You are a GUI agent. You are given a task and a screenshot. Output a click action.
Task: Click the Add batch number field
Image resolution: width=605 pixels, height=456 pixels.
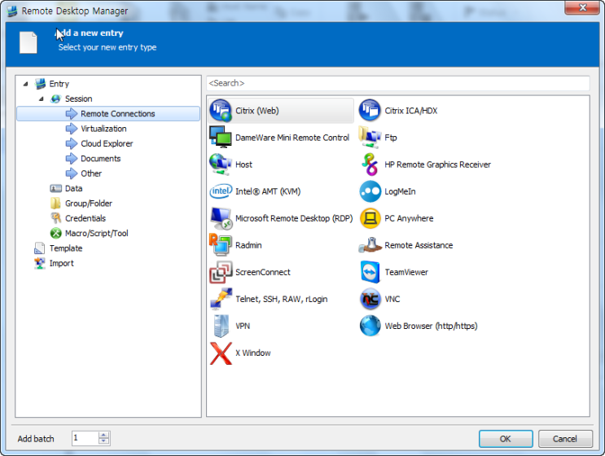(x=85, y=438)
